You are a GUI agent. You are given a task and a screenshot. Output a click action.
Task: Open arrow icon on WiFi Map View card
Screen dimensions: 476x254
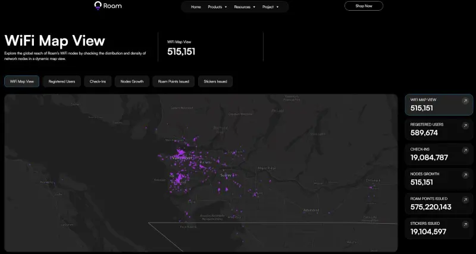click(x=465, y=101)
